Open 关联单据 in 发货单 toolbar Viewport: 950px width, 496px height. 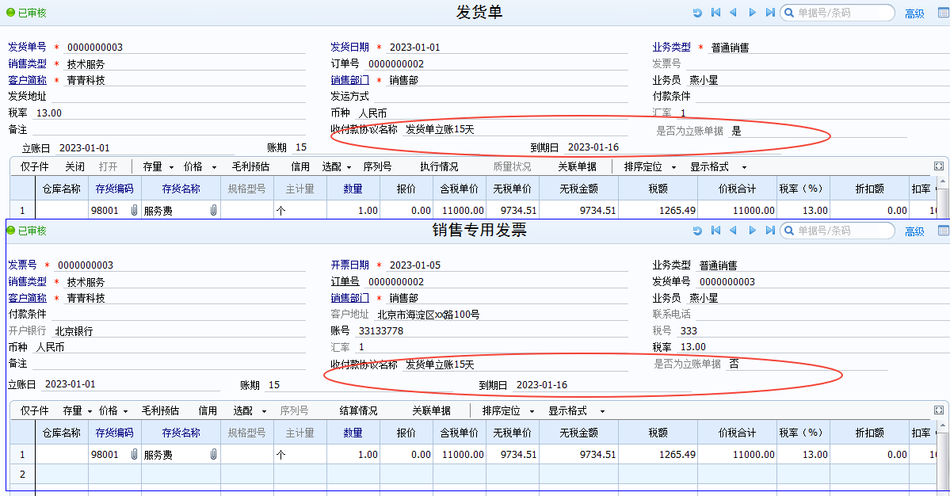coord(578,166)
